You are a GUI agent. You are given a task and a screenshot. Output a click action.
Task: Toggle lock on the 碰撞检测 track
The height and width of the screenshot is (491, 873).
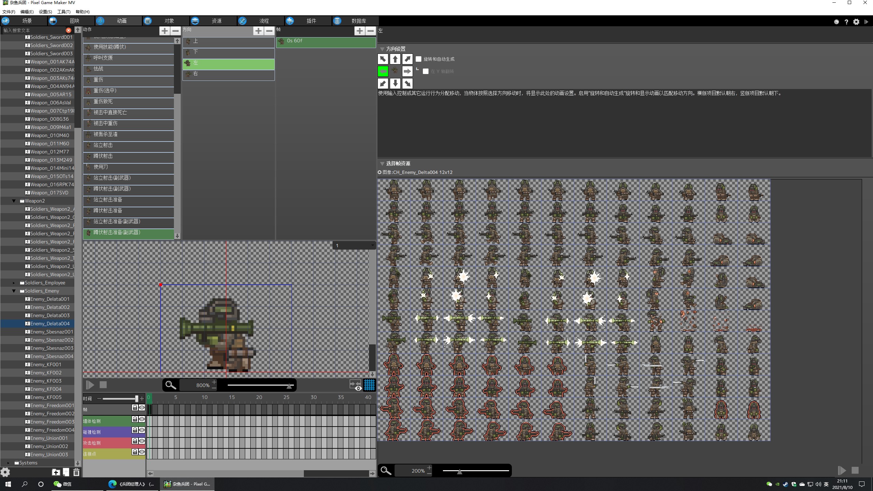(x=135, y=430)
